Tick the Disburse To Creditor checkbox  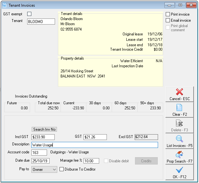click(61, 169)
